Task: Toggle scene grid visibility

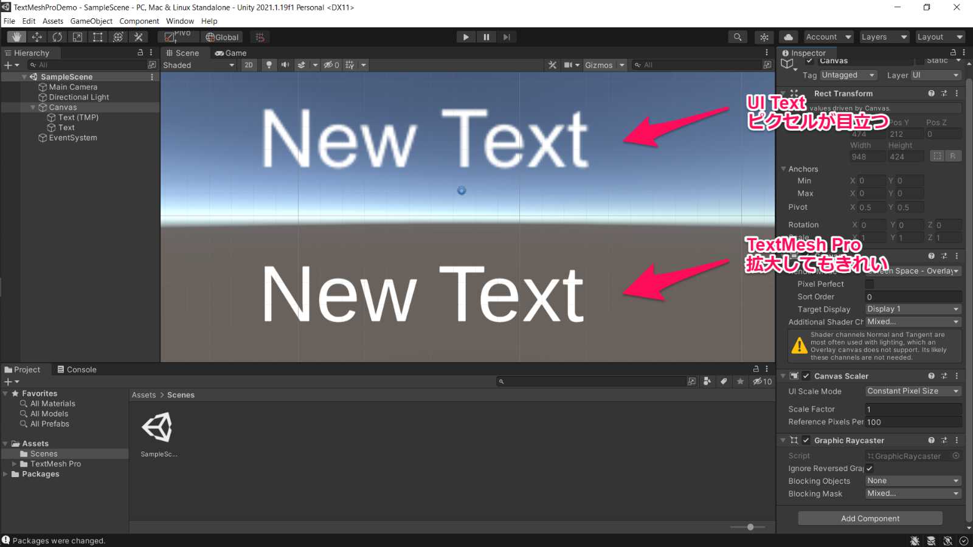Action: point(350,65)
